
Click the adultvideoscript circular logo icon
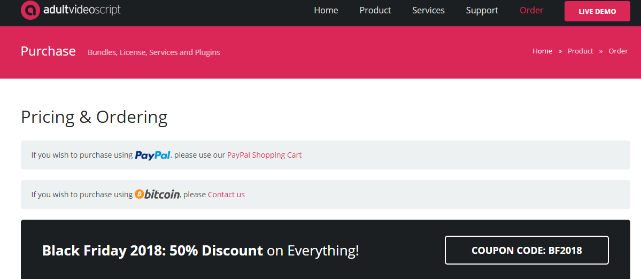pyautogui.click(x=30, y=10)
